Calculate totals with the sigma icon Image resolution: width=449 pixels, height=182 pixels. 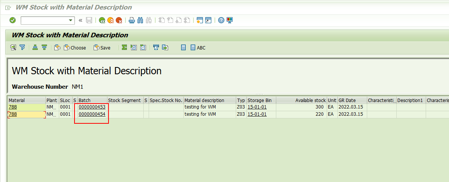coord(124,48)
